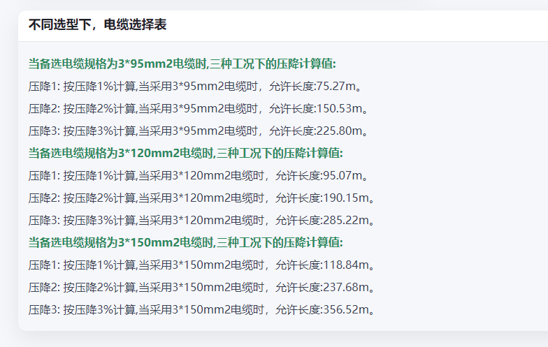The height and width of the screenshot is (347, 548).
Task: Click the allowed length value 225.80m
Action: coord(342,131)
